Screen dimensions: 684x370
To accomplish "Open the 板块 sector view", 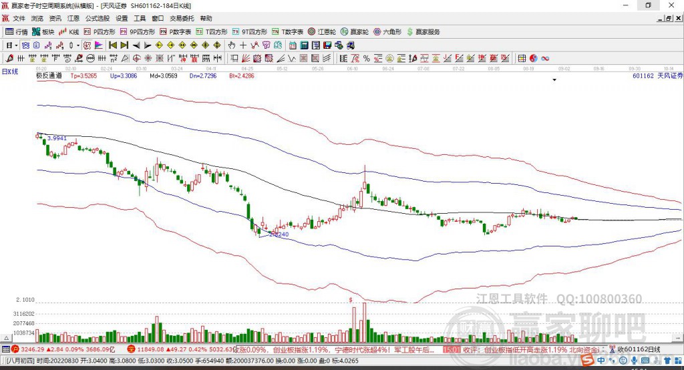I will click(x=43, y=32).
